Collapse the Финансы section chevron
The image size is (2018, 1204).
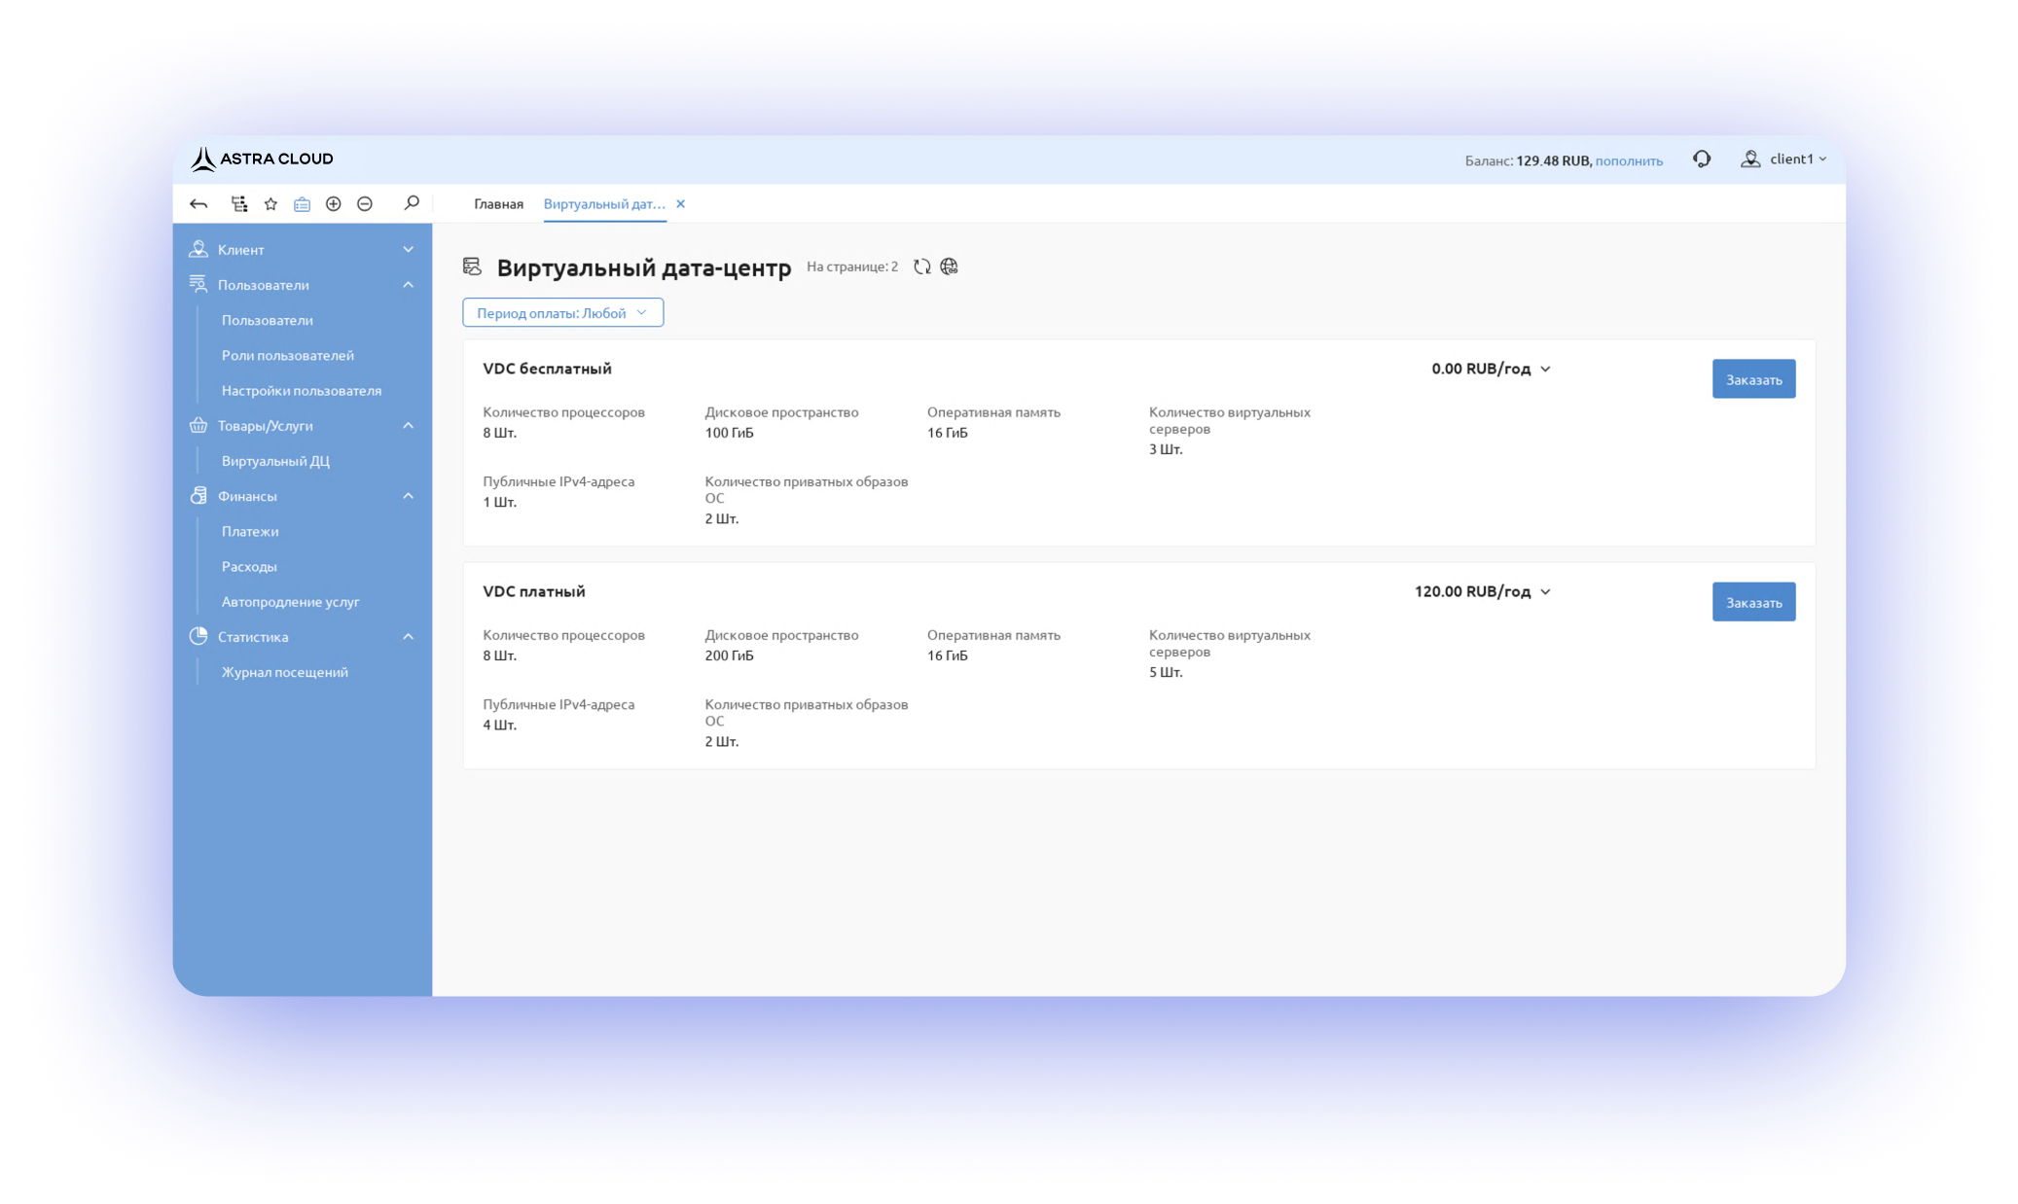coord(409,496)
